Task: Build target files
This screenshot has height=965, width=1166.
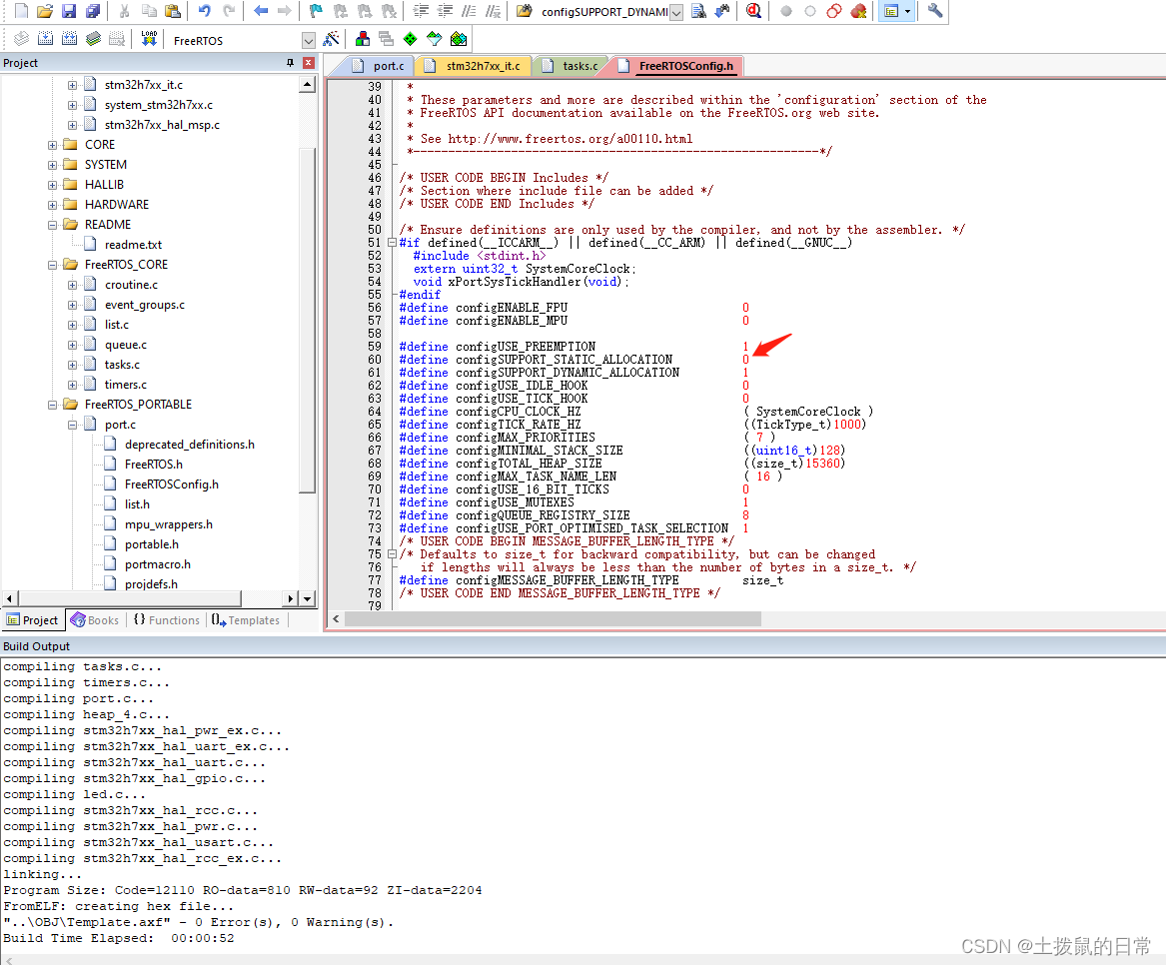Action: pyautogui.click(x=45, y=39)
